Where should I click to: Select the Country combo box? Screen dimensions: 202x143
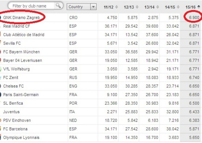point(82,7)
